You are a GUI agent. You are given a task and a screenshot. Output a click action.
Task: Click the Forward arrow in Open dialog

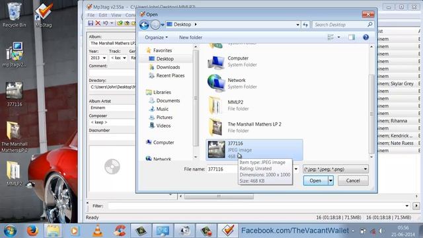(x=155, y=25)
